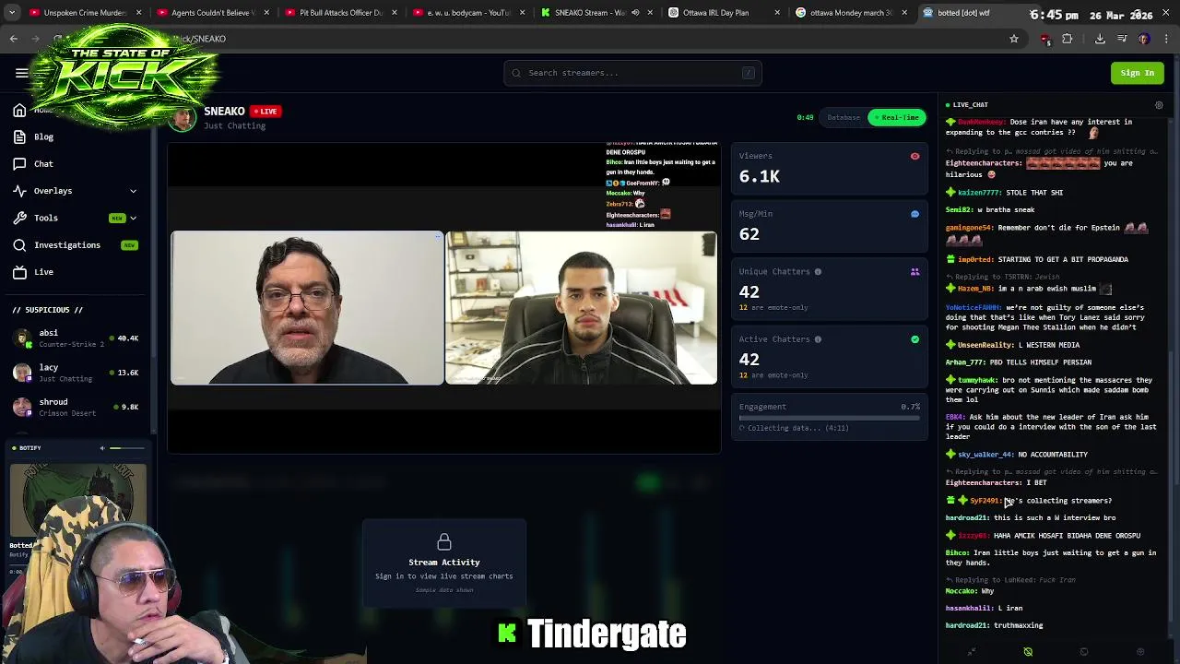Click the Msg/Min chat bubble icon
The image size is (1180, 664).
[x=914, y=214]
